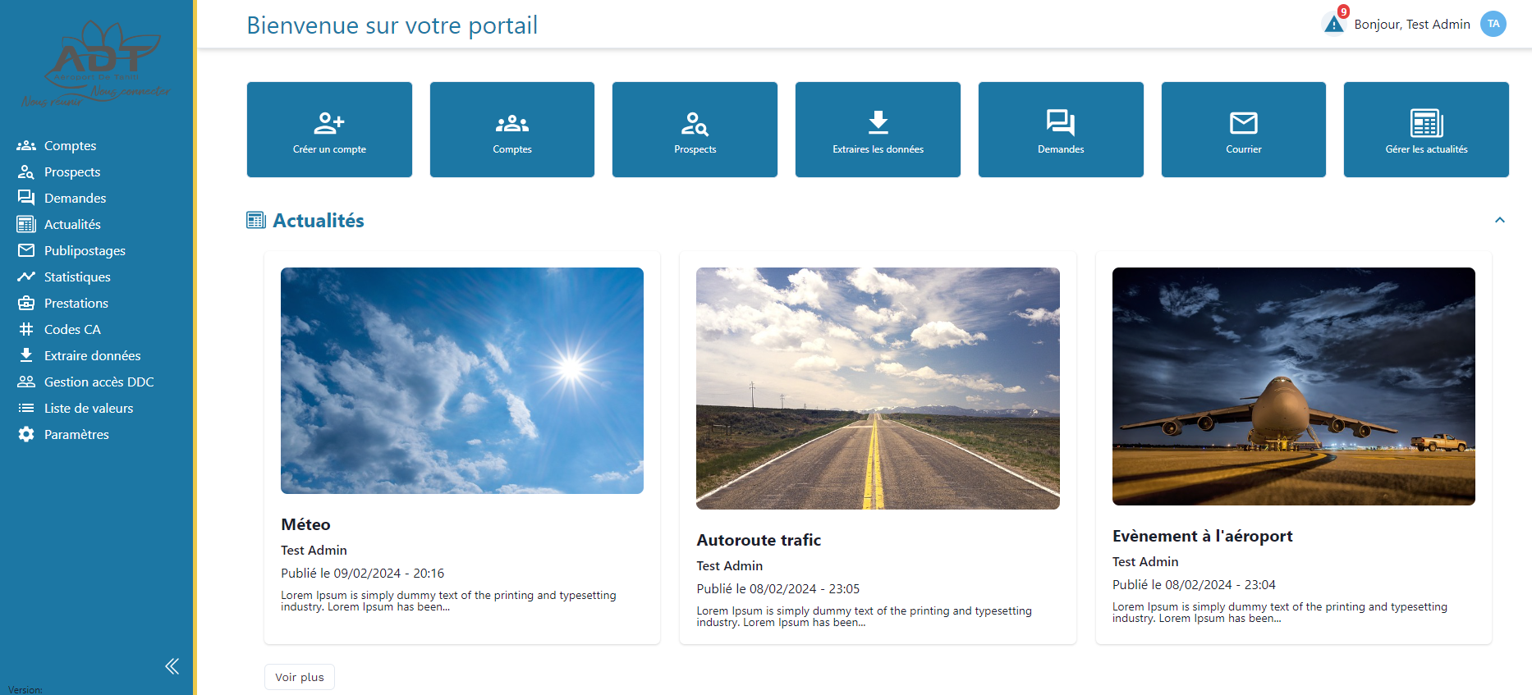Click the Gérer les actualités tile
This screenshot has height=695, width=1532.
[x=1426, y=130]
